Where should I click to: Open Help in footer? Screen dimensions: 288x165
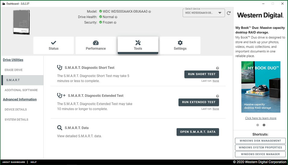(x=34, y=162)
